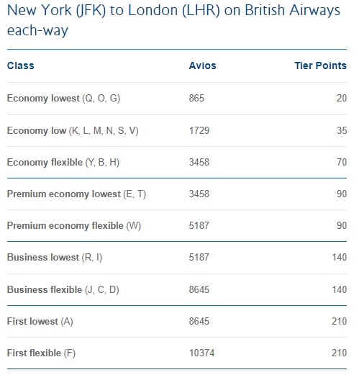The width and height of the screenshot is (359, 375).
Task: Click First flexible 210 tier points value
Action: tap(340, 353)
